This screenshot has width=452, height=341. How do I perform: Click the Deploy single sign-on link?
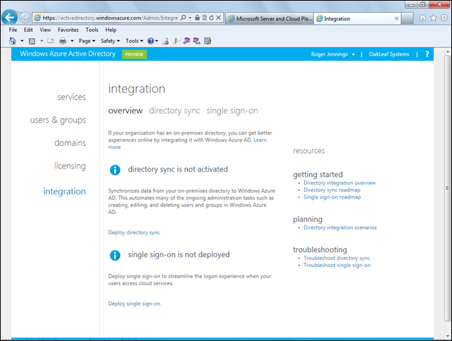[x=134, y=304]
